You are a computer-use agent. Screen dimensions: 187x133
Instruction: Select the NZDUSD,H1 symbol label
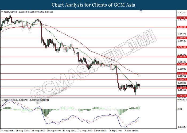click(x=11, y=12)
